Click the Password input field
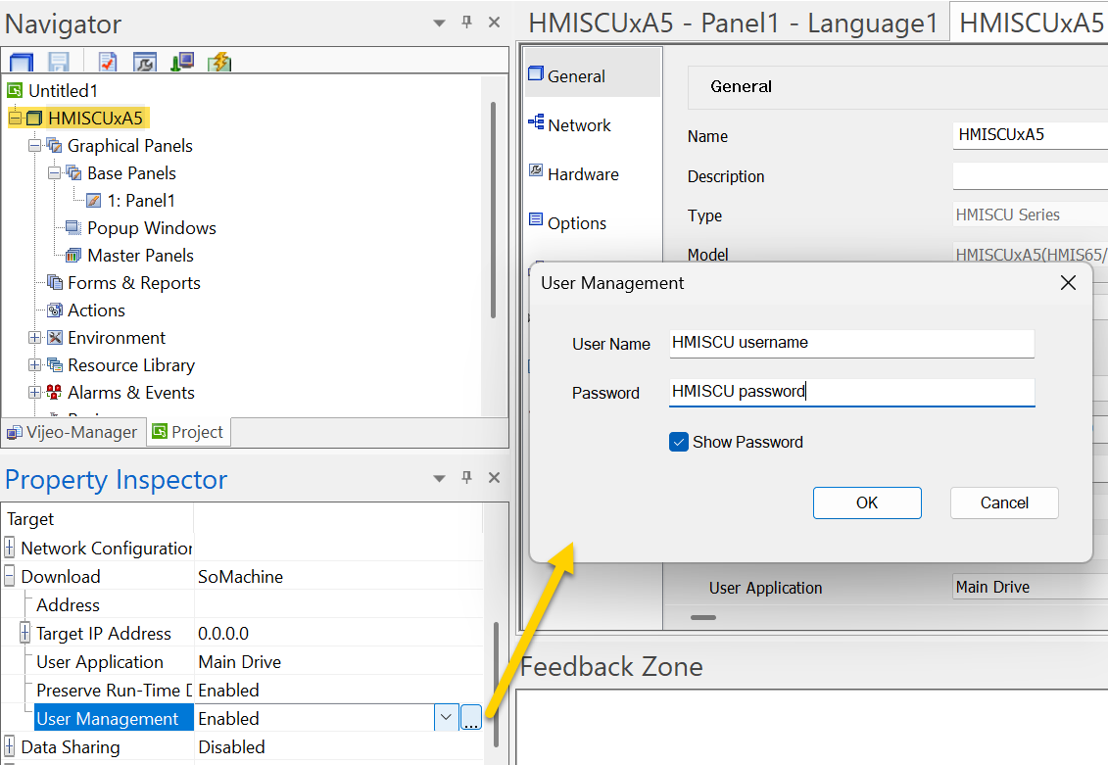The height and width of the screenshot is (765, 1108). 852,392
